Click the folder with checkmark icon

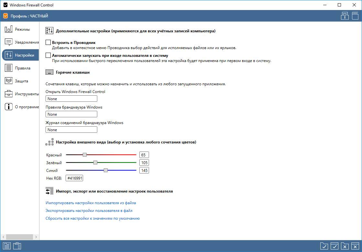click(x=324, y=246)
